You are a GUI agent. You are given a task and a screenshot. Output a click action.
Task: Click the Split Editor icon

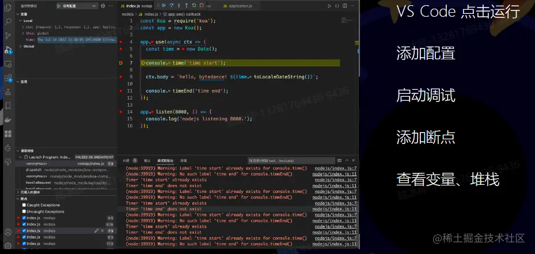pos(345,6)
